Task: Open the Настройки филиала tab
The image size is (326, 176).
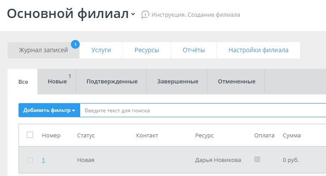Action: click(x=258, y=50)
